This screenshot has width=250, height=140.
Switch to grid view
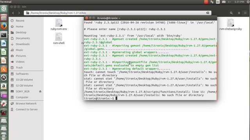(x=245, y=13)
